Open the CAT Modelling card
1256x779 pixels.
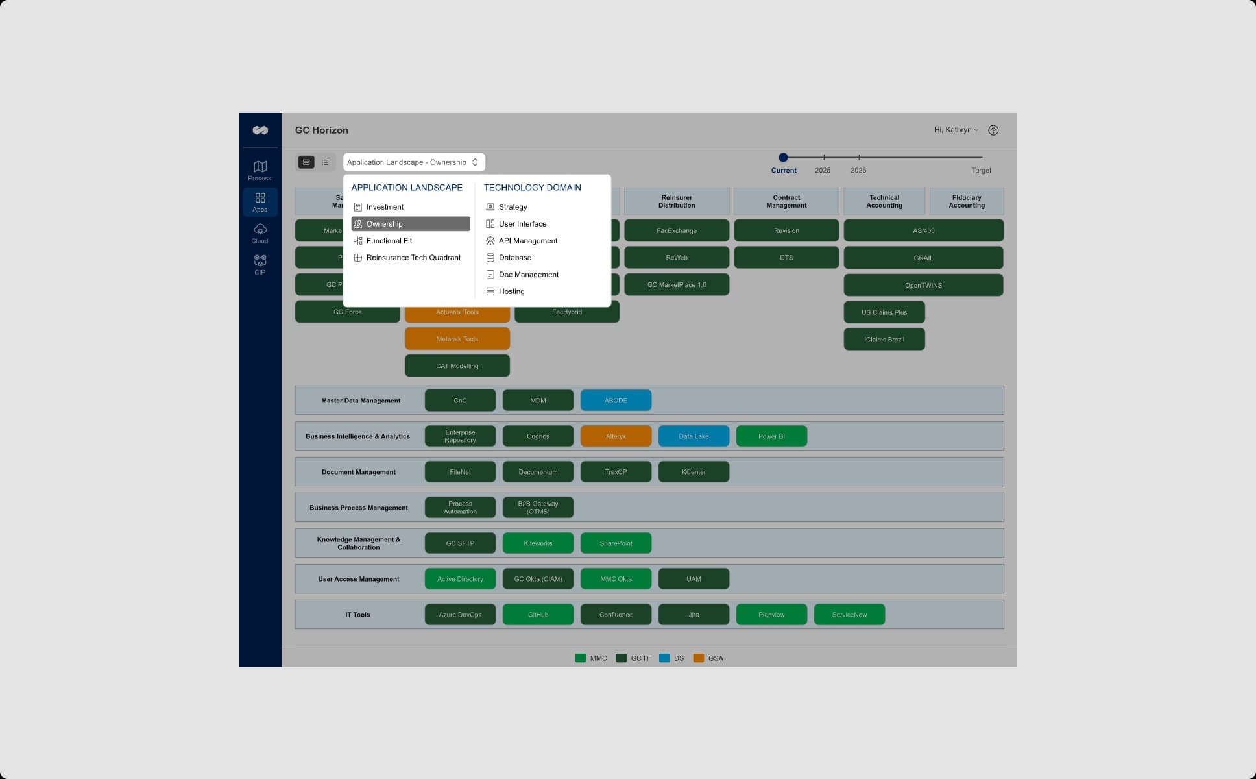click(x=457, y=366)
